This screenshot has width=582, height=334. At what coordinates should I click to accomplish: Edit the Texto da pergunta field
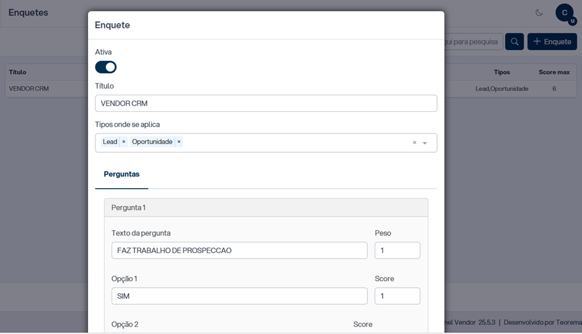click(240, 250)
